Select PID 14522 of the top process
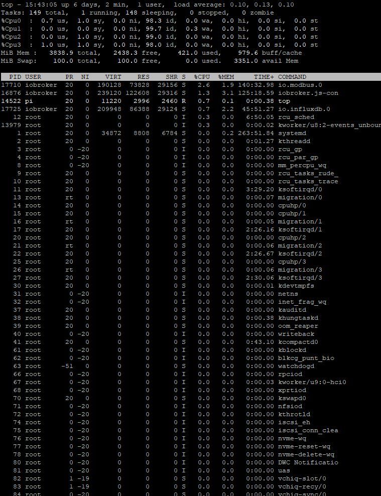The height and width of the screenshot is (496, 381). pos(11,101)
